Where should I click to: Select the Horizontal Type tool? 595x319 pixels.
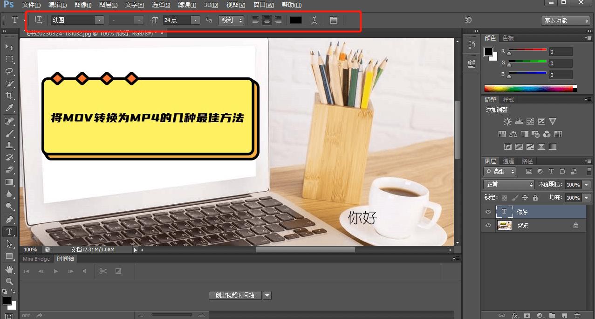9,231
